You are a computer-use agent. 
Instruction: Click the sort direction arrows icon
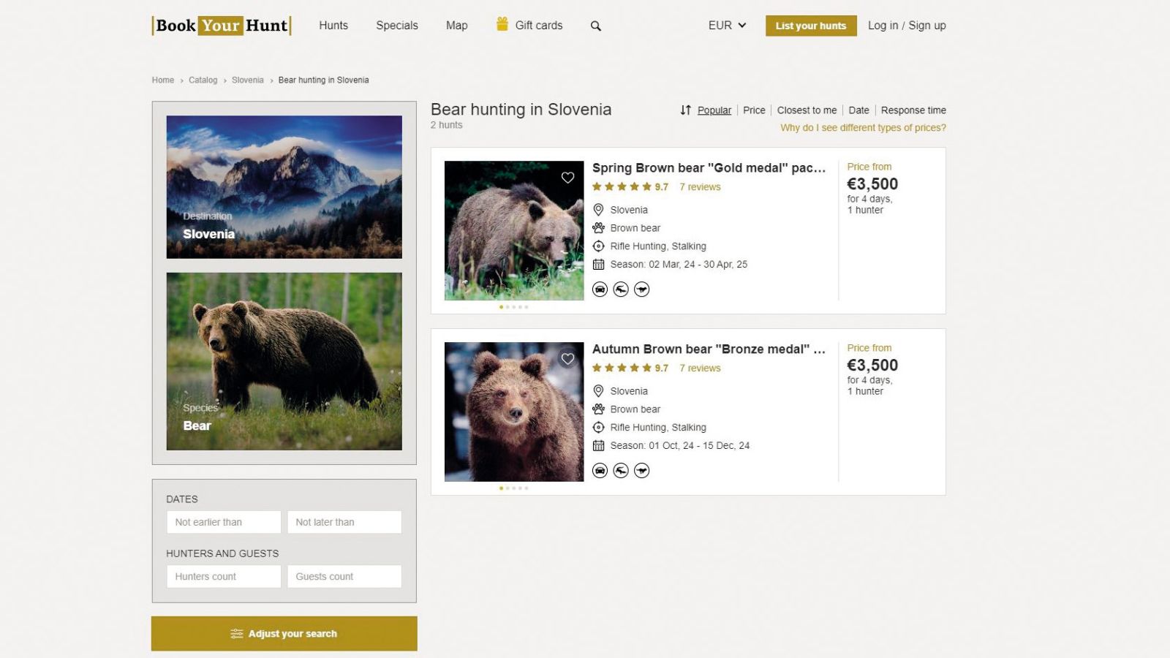(685, 110)
